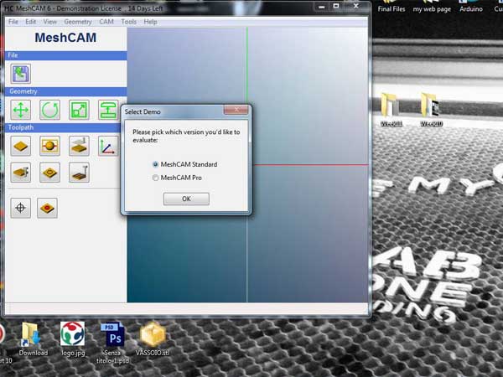Select the MeshCAM Standard radio button
The image size is (503, 377).
pyautogui.click(x=156, y=164)
